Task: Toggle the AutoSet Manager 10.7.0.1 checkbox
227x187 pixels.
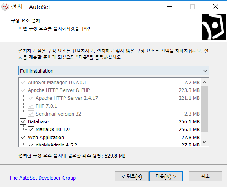Action: (23, 82)
